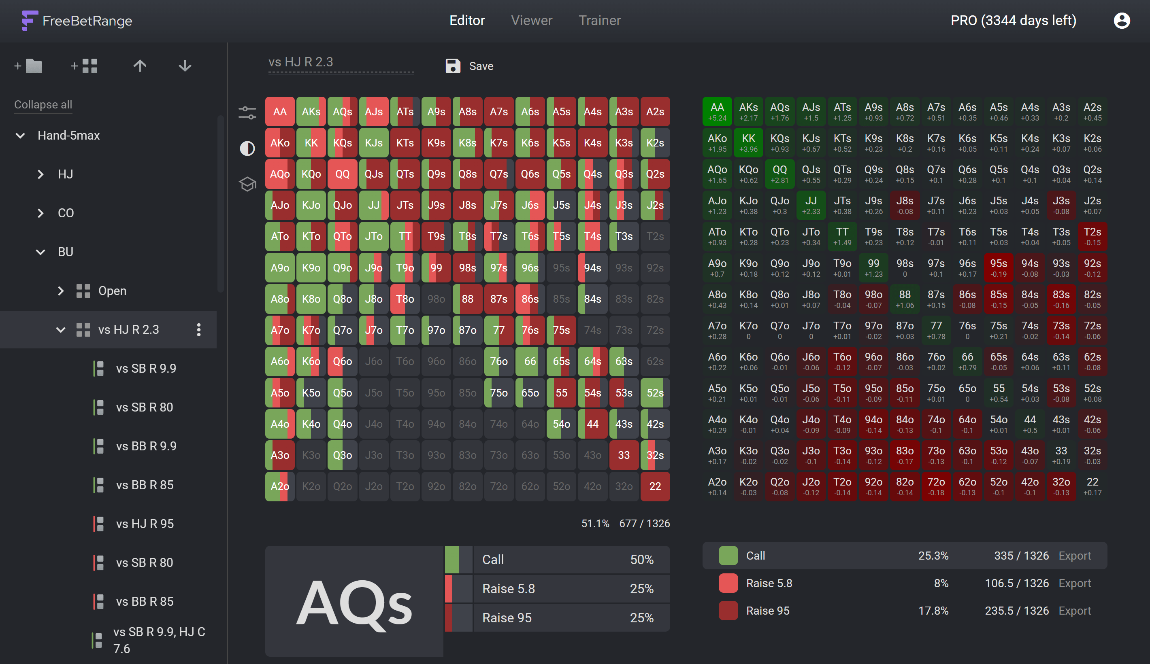This screenshot has width=1150, height=664.
Task: Edit the range name field vs HJ R 2.3
Action: (x=341, y=62)
